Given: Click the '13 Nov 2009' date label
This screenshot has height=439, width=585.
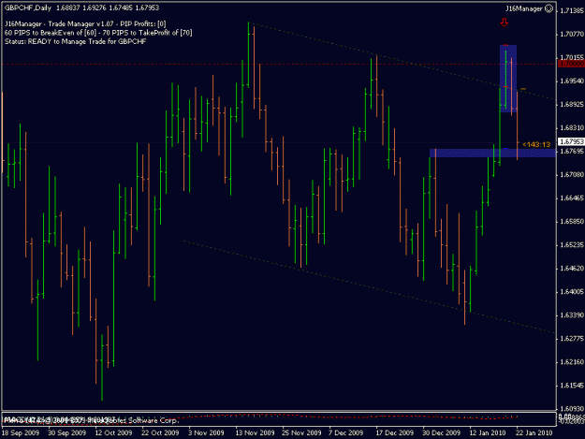Looking at the screenshot, I should 255,432.
